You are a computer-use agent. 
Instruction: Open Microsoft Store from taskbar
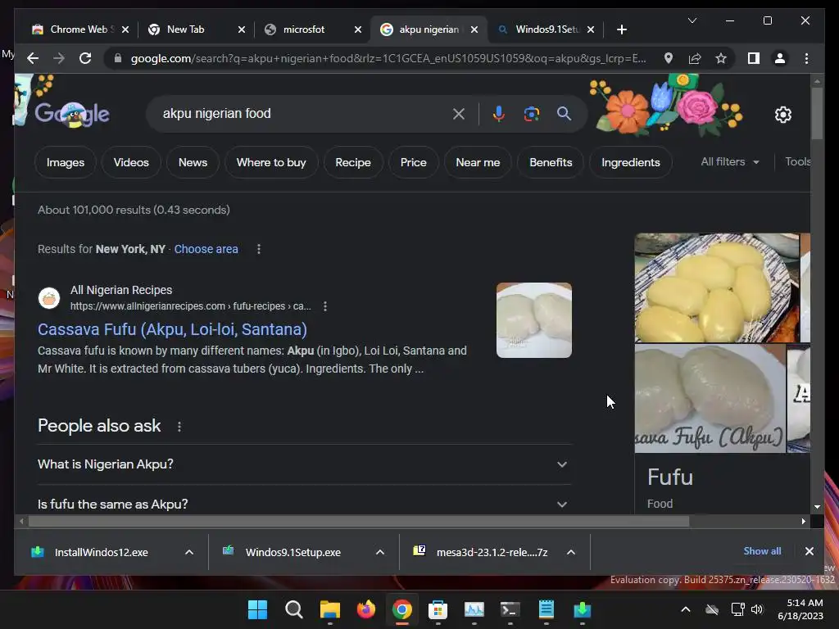438,609
